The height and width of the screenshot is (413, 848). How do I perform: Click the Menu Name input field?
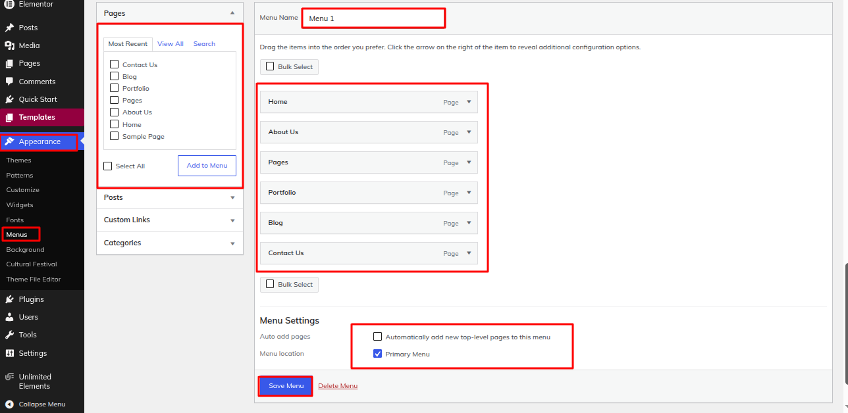point(373,18)
